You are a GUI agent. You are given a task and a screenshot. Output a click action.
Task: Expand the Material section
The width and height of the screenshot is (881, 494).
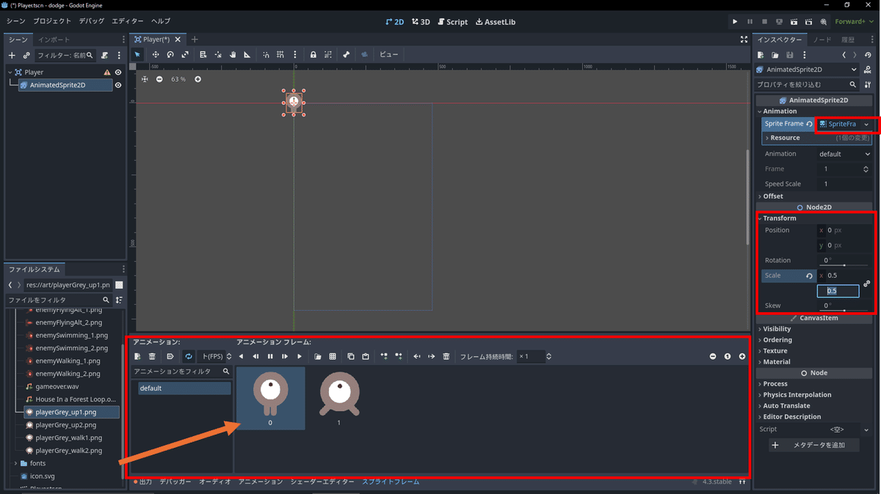pos(776,362)
